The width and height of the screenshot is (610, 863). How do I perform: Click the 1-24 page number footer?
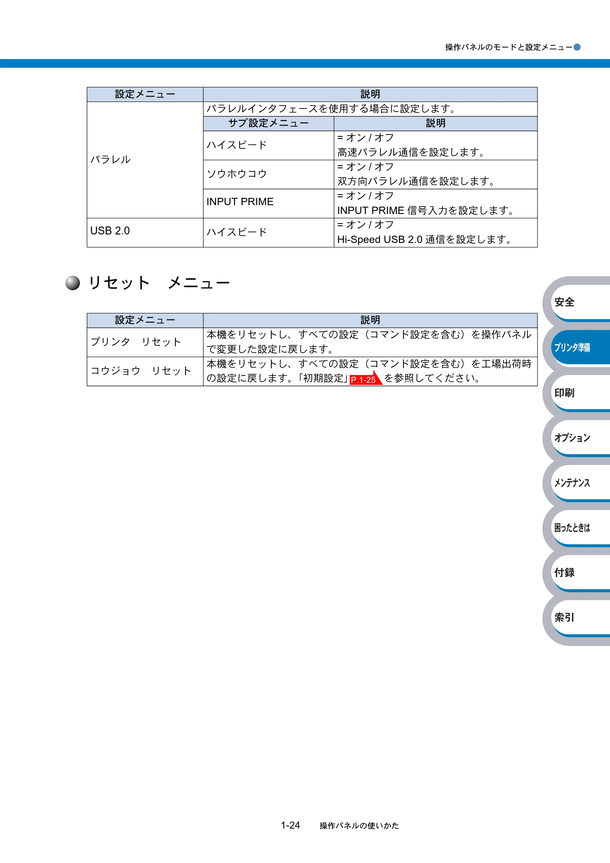(290, 826)
